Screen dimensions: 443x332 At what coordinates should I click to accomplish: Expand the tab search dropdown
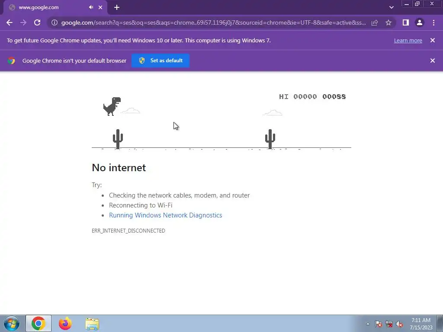(x=391, y=7)
